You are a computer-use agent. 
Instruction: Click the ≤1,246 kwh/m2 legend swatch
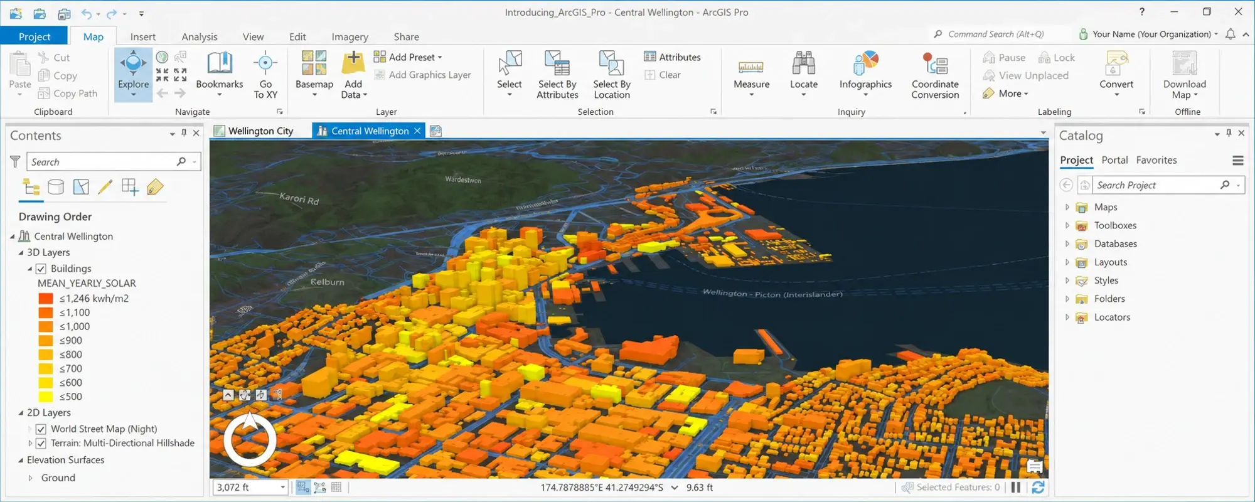pyautogui.click(x=46, y=299)
